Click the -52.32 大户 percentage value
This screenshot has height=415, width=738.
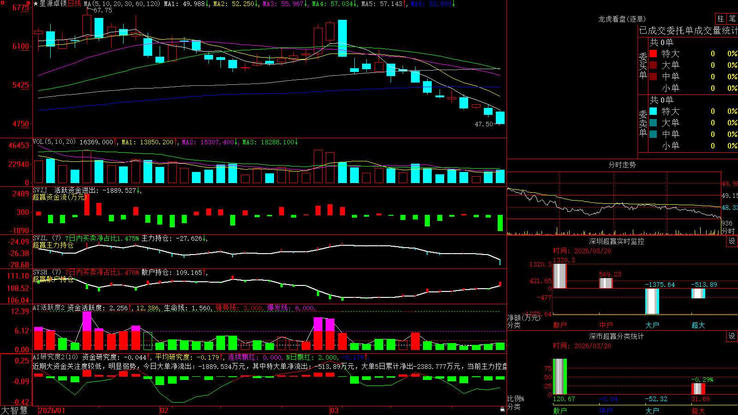coord(656,399)
